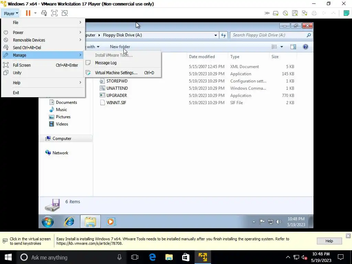This screenshot has width=352, height=264.
Task: Pause the virtual machine with the orange pause icon
Action: 28,13
